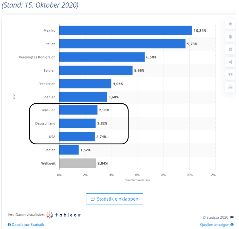Select the Italien 9,73% bar
Viewport: 239px width, 229px height.
tap(122, 44)
